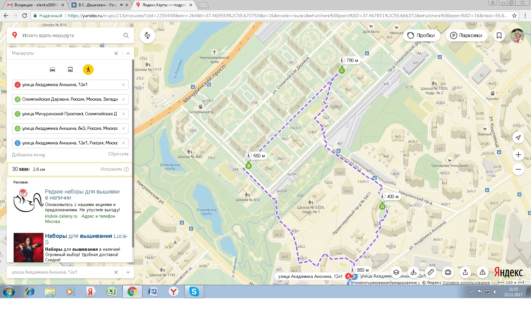The image size is (531, 318).
Task: Open Chrome menu with three dots
Action: [x=525, y=16]
